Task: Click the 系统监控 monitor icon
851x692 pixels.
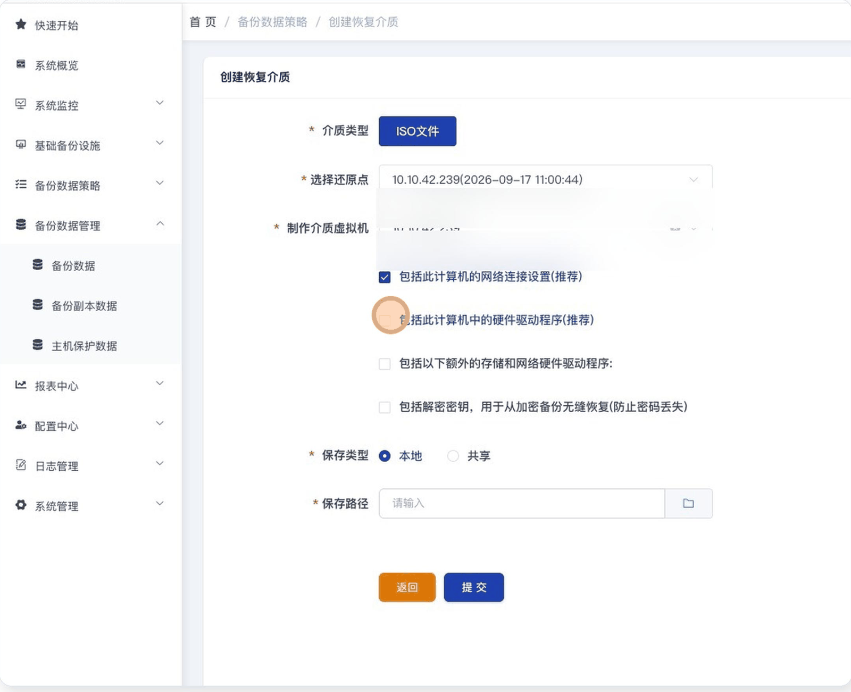Action: [21, 104]
